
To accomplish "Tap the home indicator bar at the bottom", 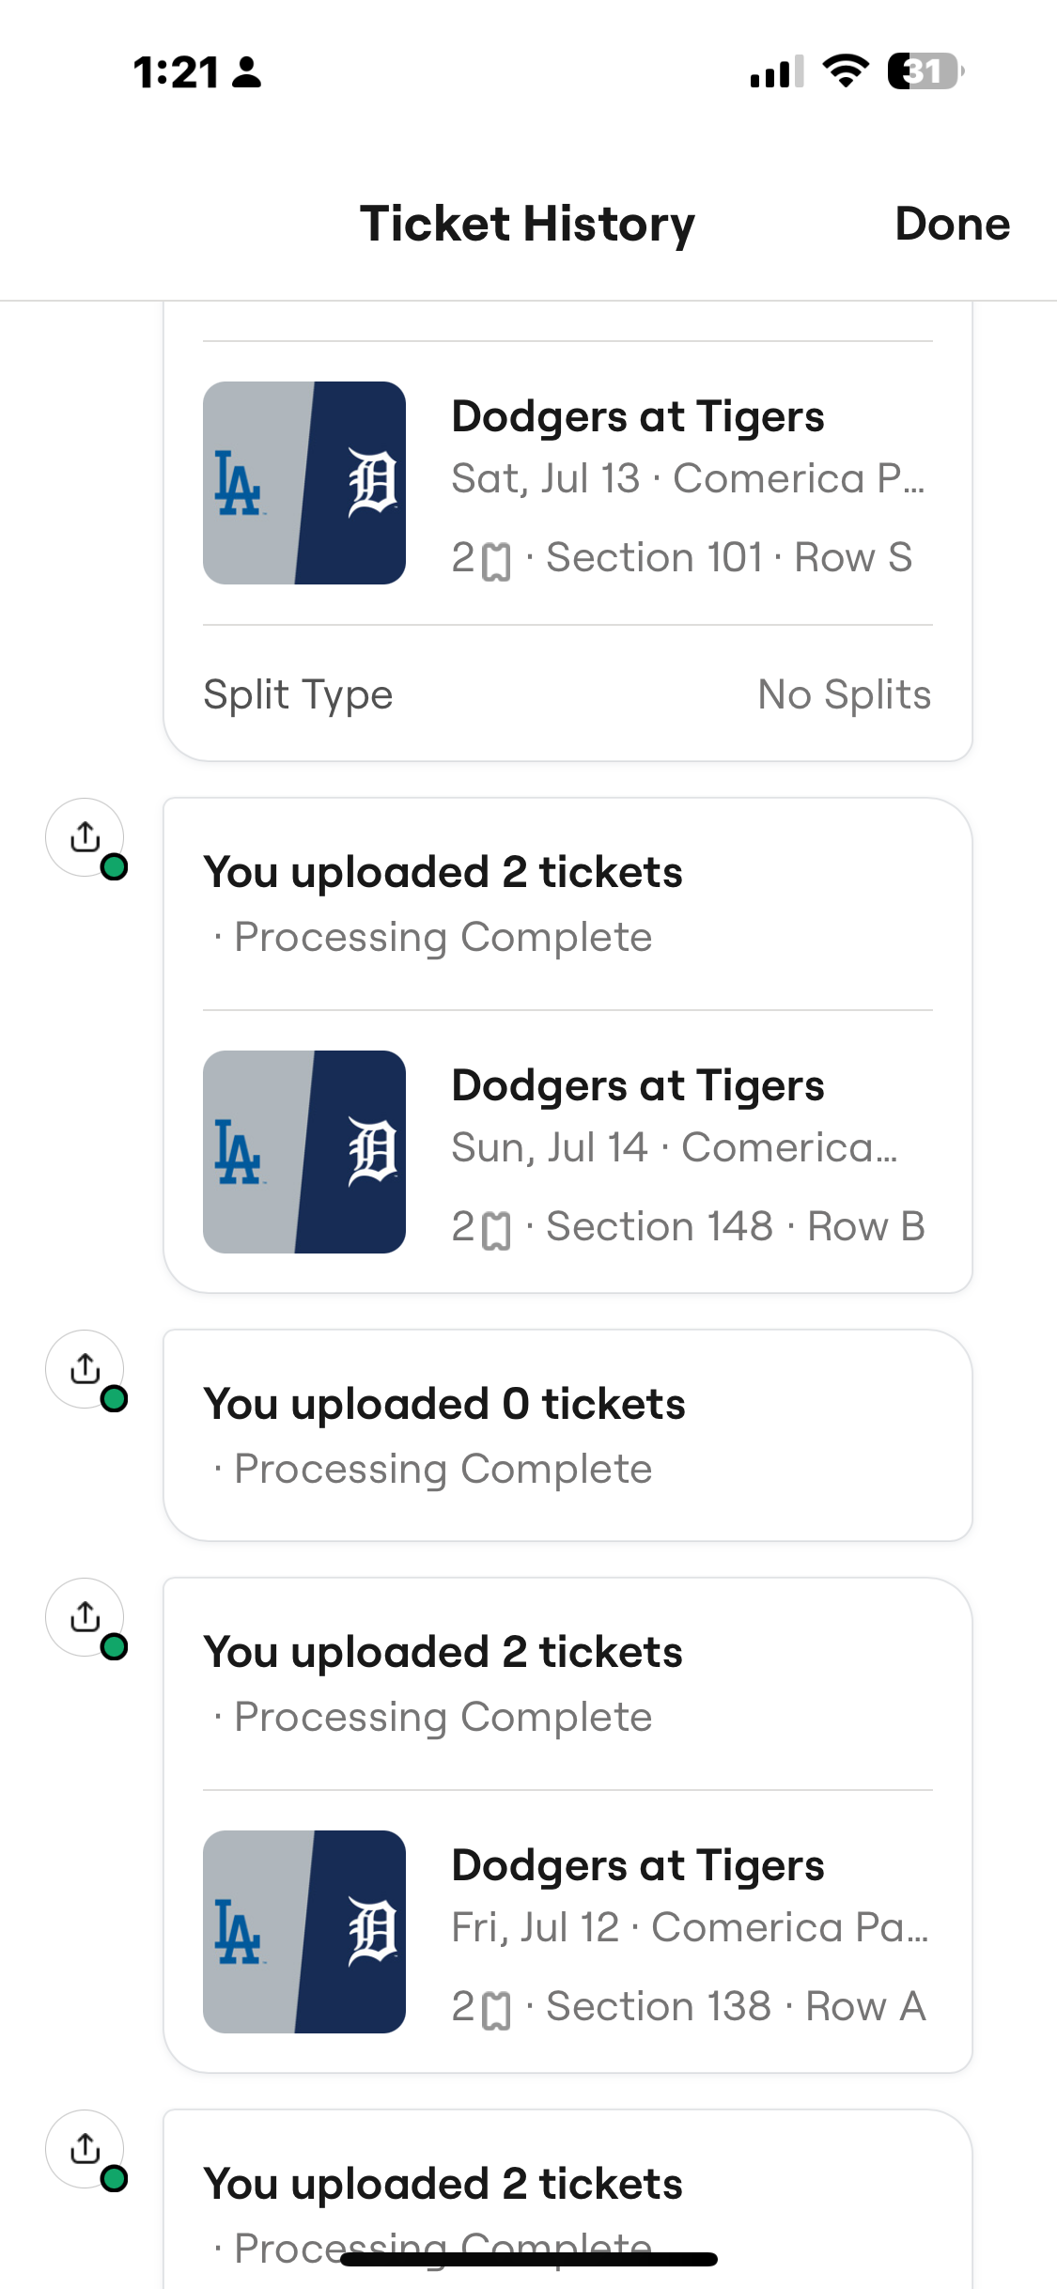I will (x=529, y=2259).
